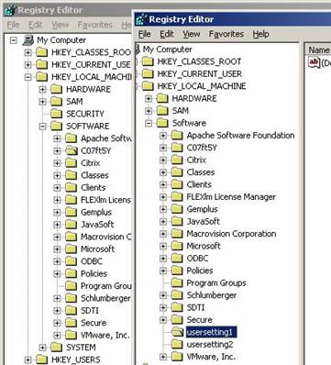Click My Computer icon in background window
The height and width of the screenshot is (365, 331).
point(28,40)
